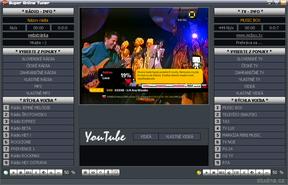Select quick dial Rádio ŠROTOWISKO

38,115
